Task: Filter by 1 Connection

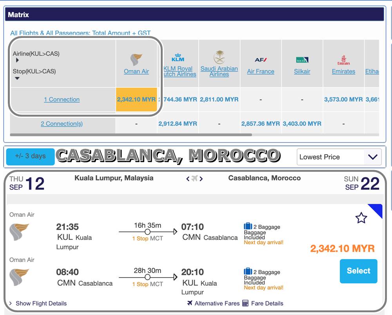Action: (62, 99)
